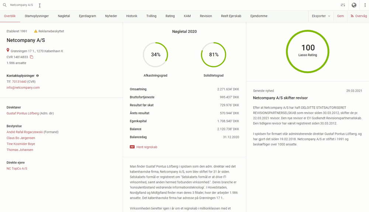The width and height of the screenshot is (369, 212).
Task: Click the 81% Soliditetsgrad gauge
Action: [x=213, y=54]
